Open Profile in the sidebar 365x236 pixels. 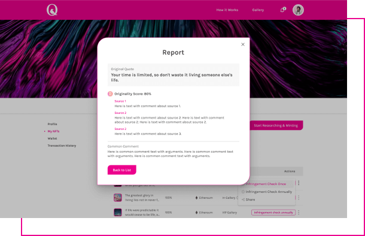coord(53,124)
